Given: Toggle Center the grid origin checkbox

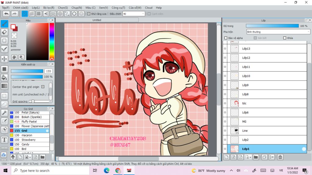Looking at the screenshot, I should tap(43, 87).
